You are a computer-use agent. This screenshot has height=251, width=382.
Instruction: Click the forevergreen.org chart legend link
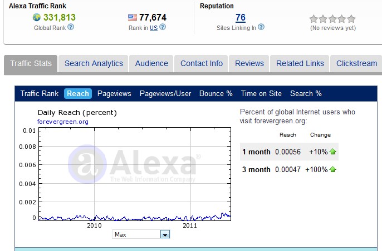(63, 122)
